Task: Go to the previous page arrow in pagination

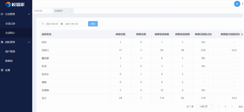Action: [219, 107]
